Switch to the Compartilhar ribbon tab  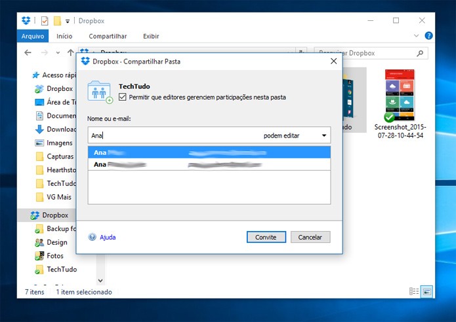tap(108, 36)
